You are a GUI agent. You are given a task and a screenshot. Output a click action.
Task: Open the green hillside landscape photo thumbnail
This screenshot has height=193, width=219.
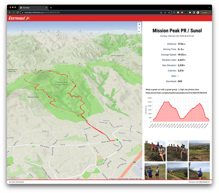(199, 151)
